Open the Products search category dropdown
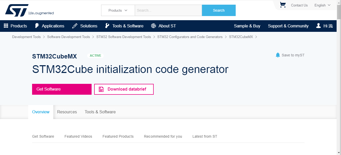Viewport: 341px width, 155px height. tap(118, 10)
